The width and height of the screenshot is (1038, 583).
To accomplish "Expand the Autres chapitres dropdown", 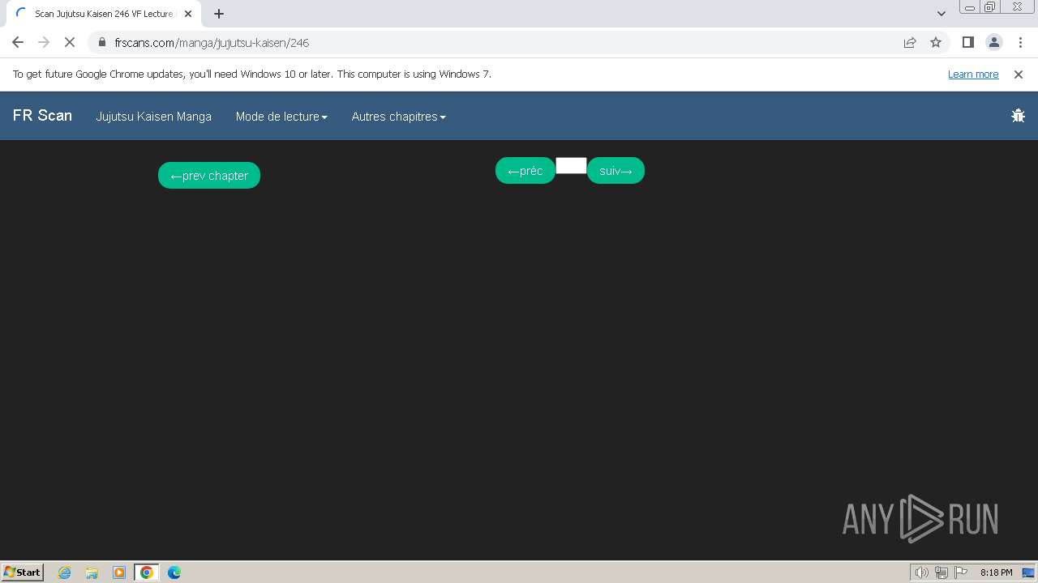I will click(x=398, y=117).
